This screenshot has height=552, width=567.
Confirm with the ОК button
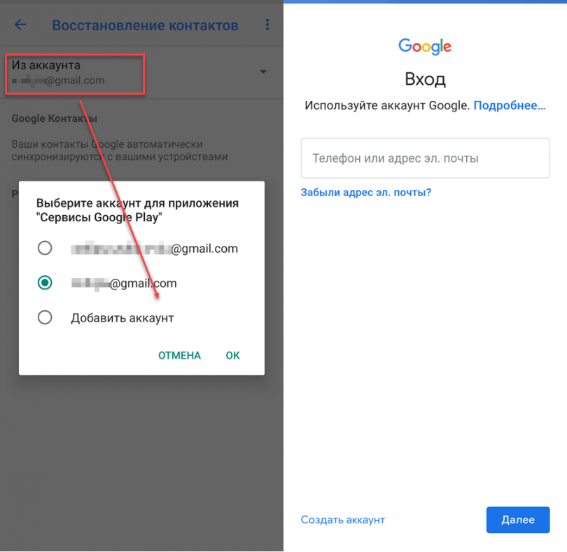point(232,355)
